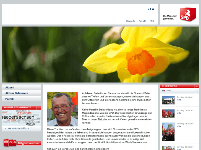
Task: Open the Startseite link
Action: pos(130,21)
